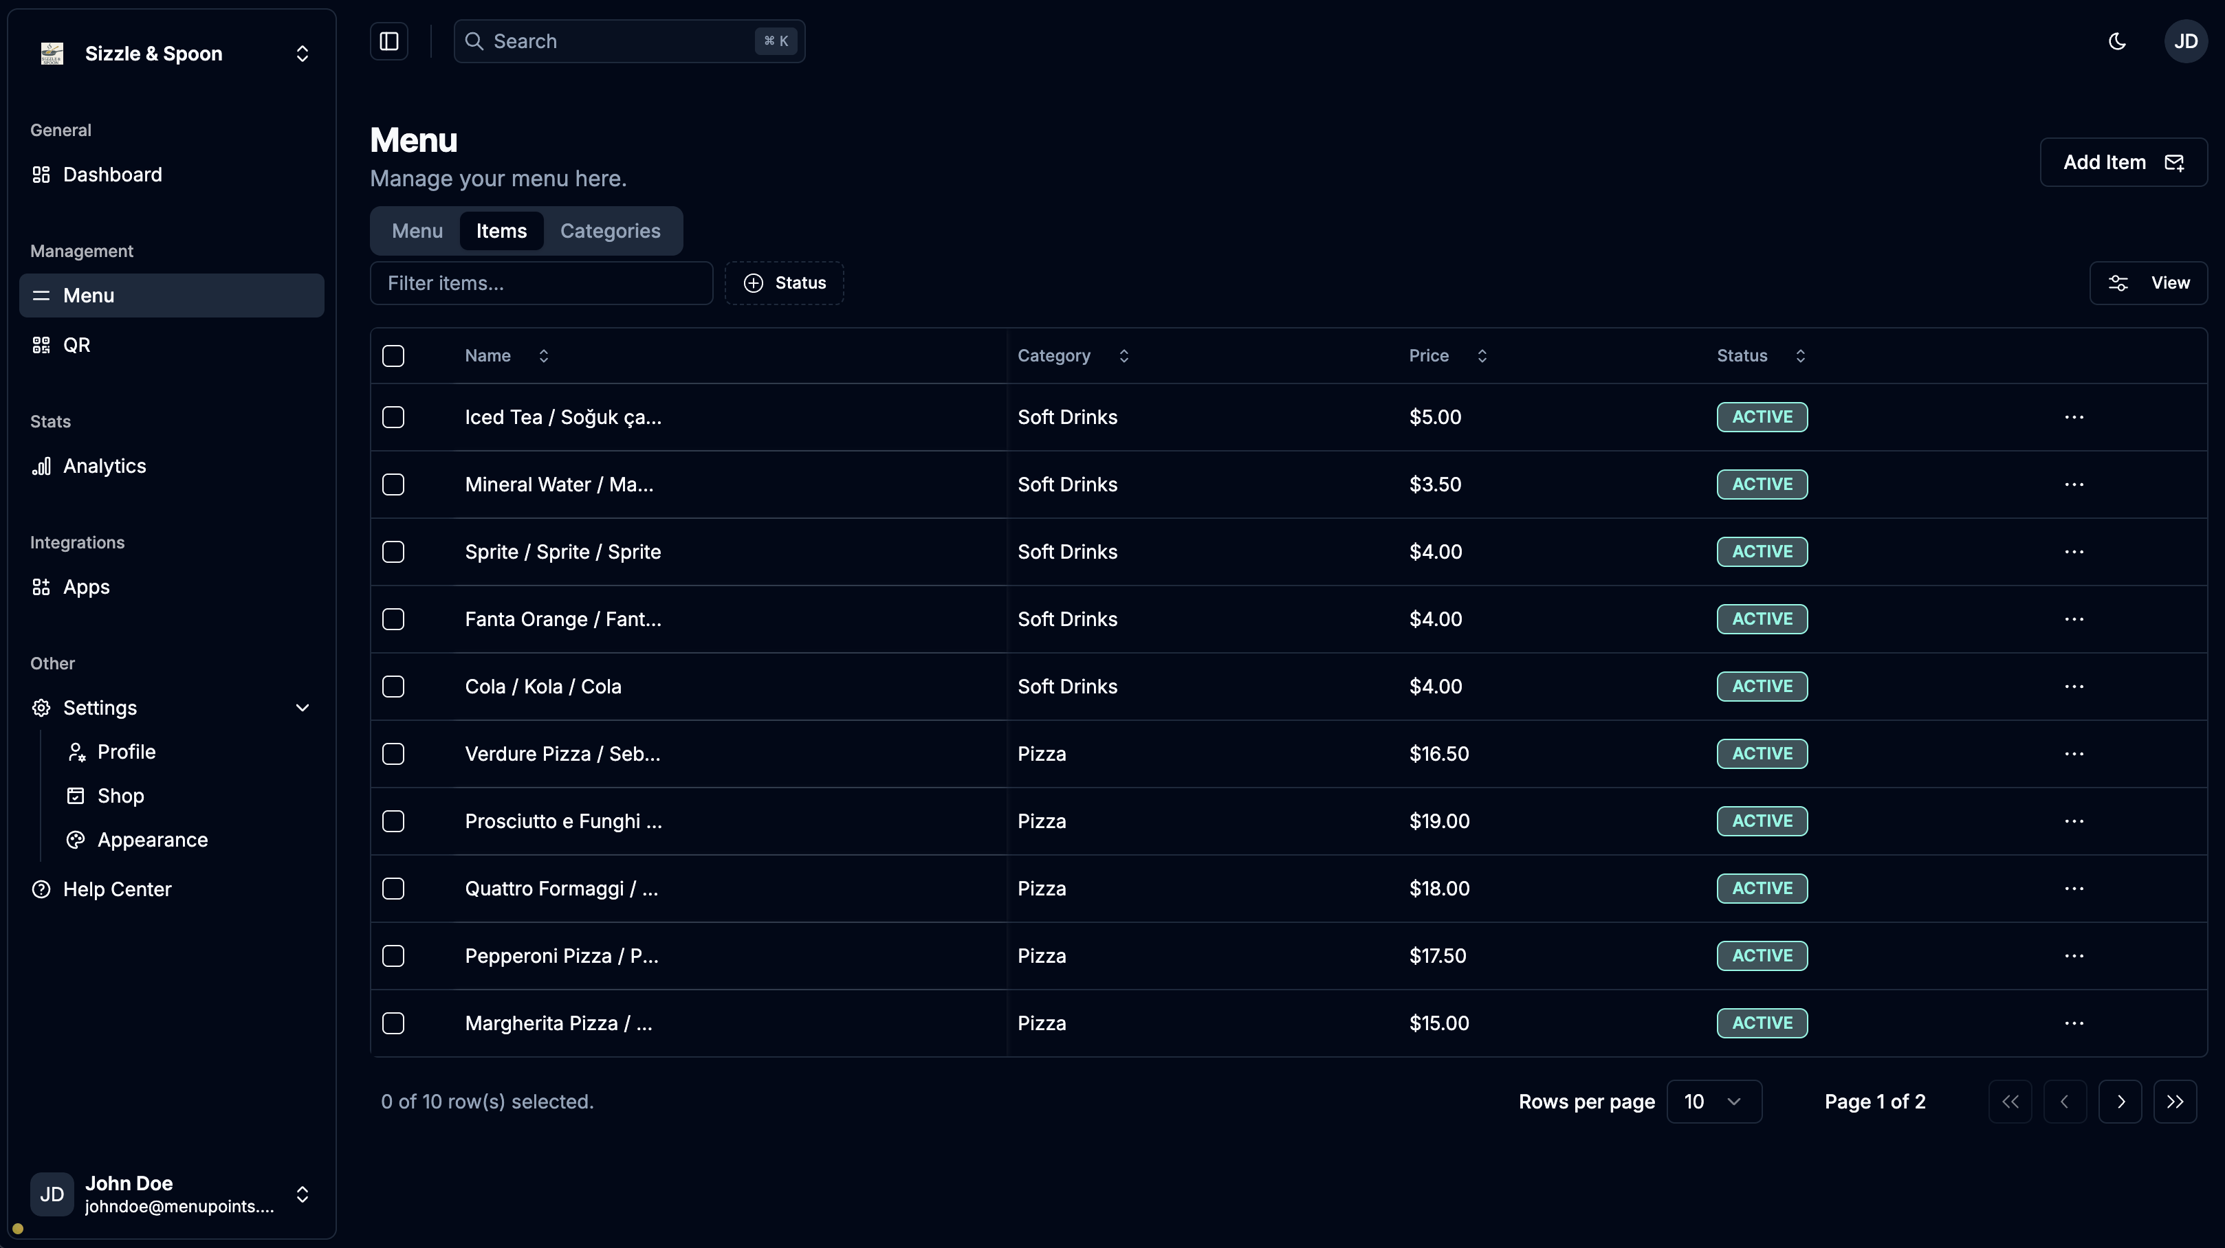Toggle the sidebar panel icon

click(x=388, y=41)
